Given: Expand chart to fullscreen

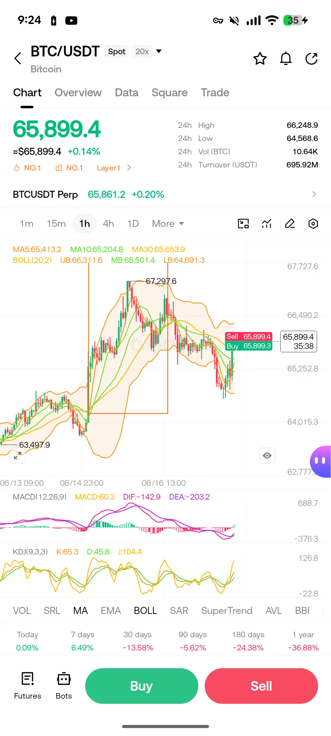Looking at the screenshot, I should (x=17, y=455).
